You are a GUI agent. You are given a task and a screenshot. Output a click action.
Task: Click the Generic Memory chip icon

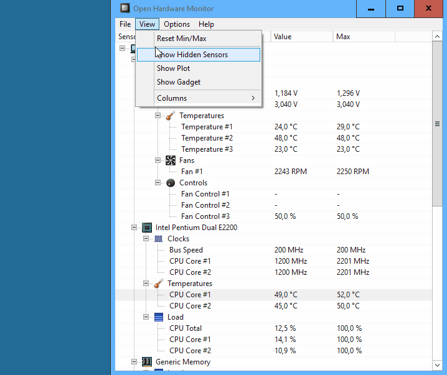[147, 362]
